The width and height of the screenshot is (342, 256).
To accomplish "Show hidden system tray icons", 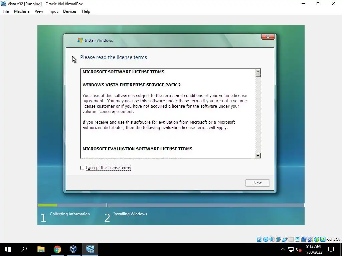I will (283, 249).
